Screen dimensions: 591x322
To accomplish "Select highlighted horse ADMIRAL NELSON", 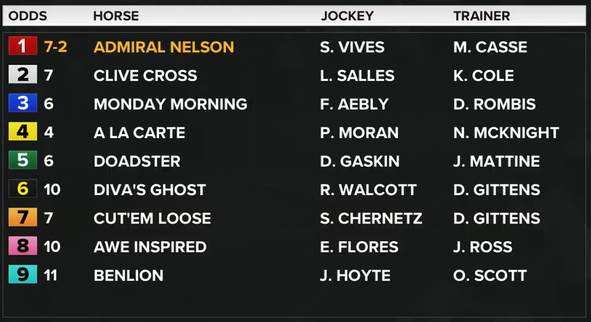I will [164, 47].
